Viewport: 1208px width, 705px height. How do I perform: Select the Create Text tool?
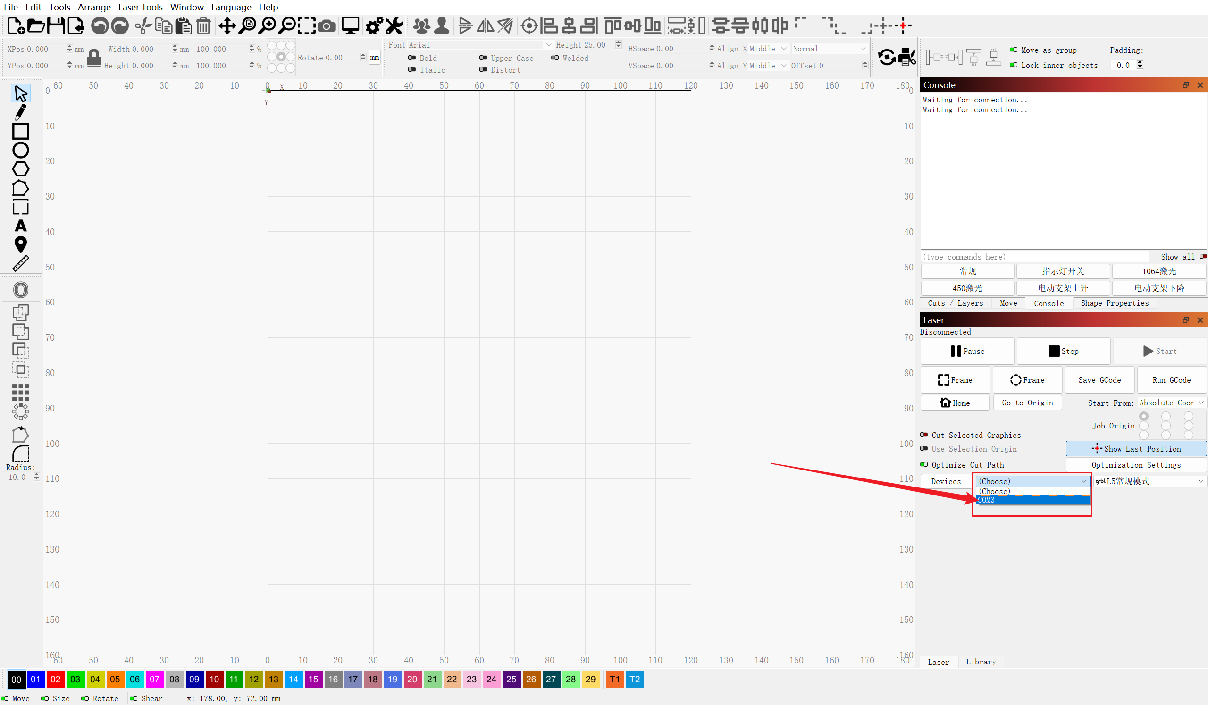click(21, 225)
